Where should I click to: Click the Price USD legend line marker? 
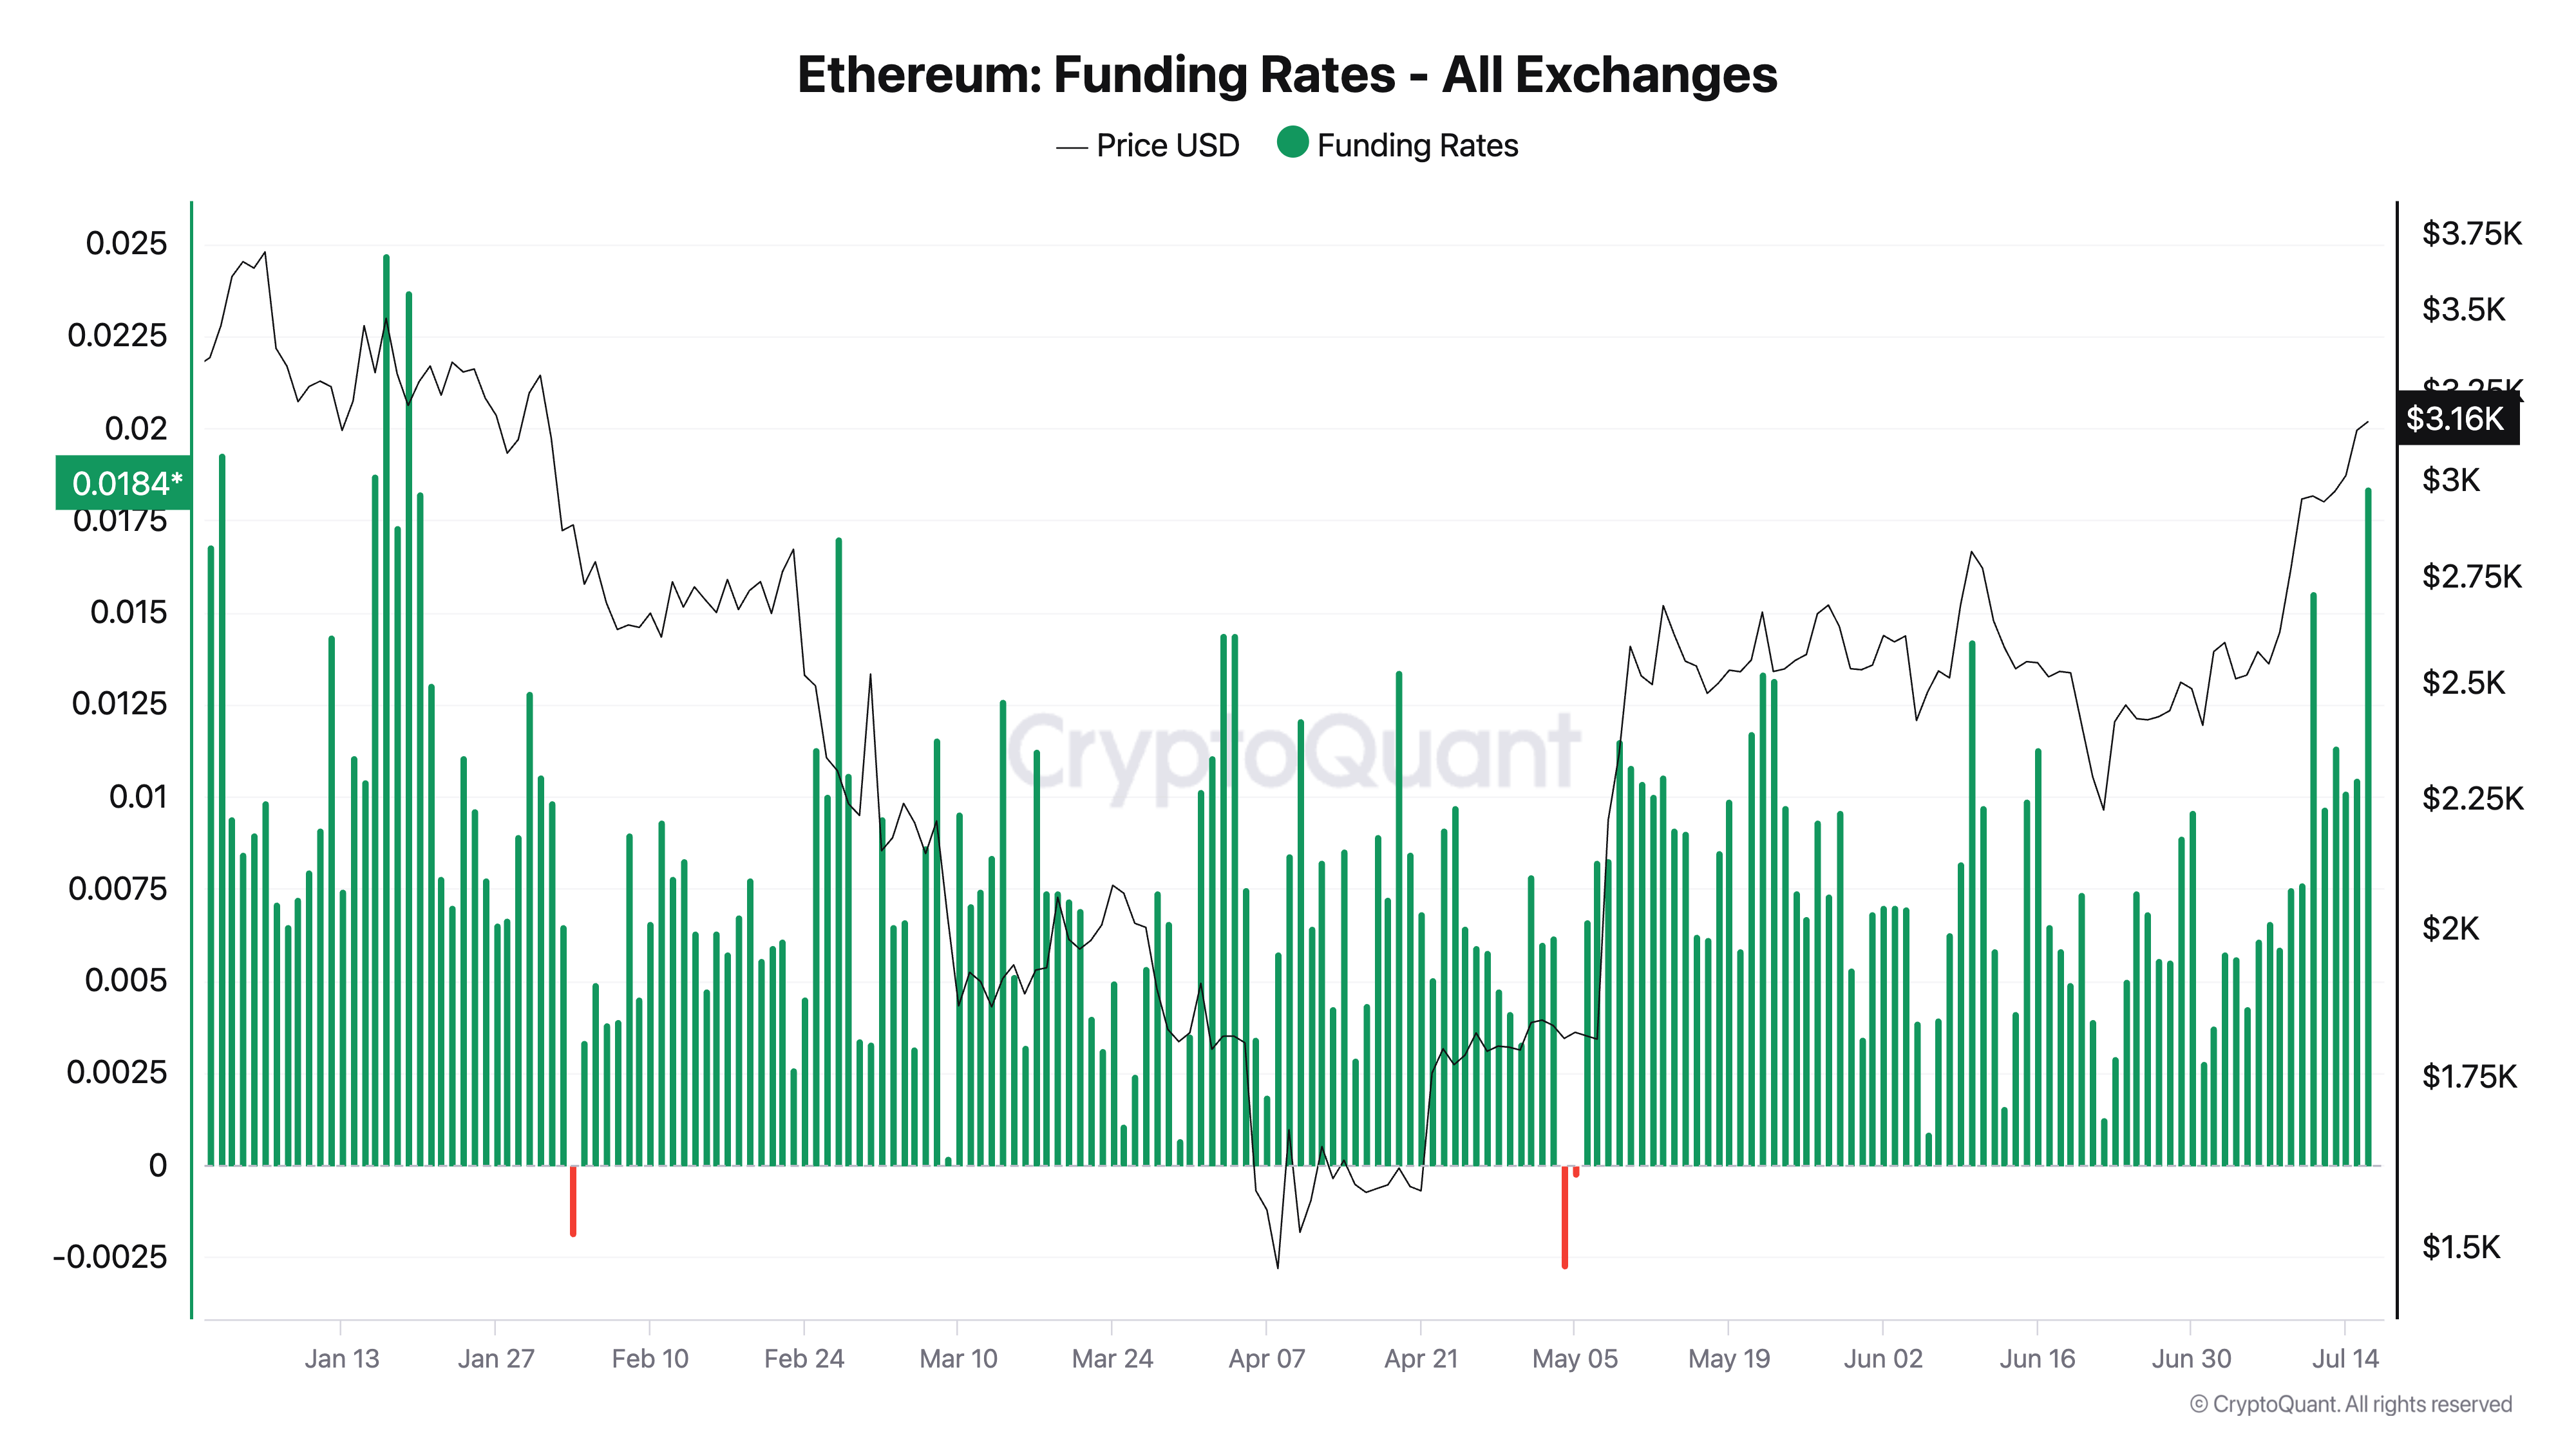[1071, 148]
